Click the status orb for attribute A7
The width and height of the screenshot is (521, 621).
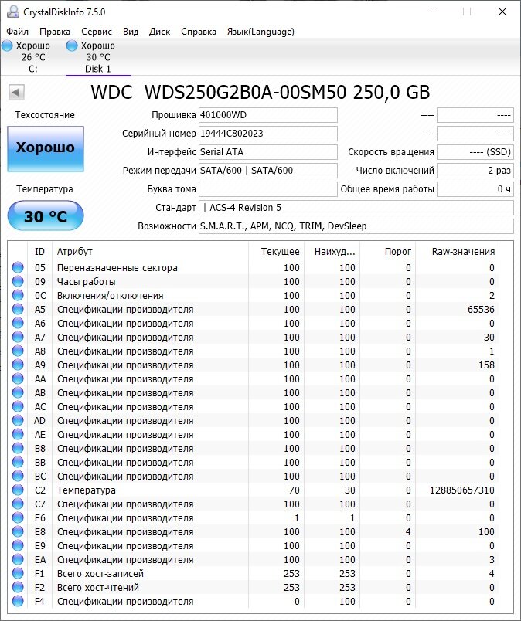tap(18, 337)
